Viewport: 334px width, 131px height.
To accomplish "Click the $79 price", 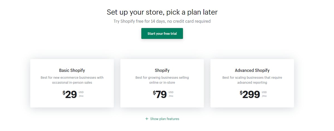I will point(160,94).
